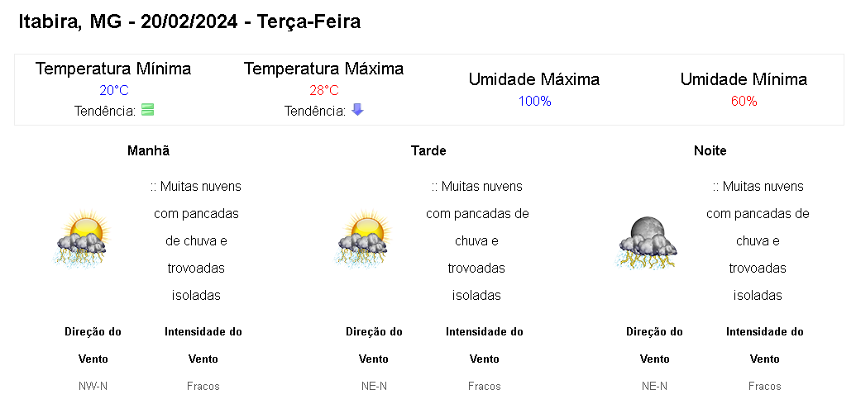Click the night moon-and-storm weather icon
Image resolution: width=856 pixels, height=404 pixels.
[647, 243]
